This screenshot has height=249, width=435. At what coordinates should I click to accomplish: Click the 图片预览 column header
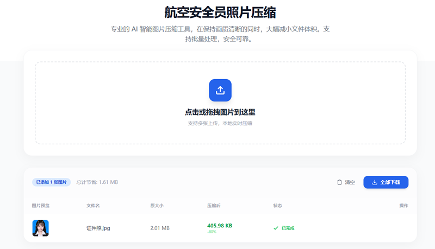pos(40,206)
